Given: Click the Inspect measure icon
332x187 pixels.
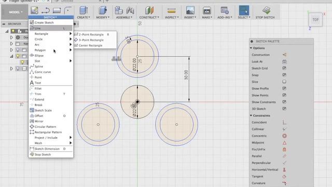Looking at the screenshot, I should click(172, 10).
